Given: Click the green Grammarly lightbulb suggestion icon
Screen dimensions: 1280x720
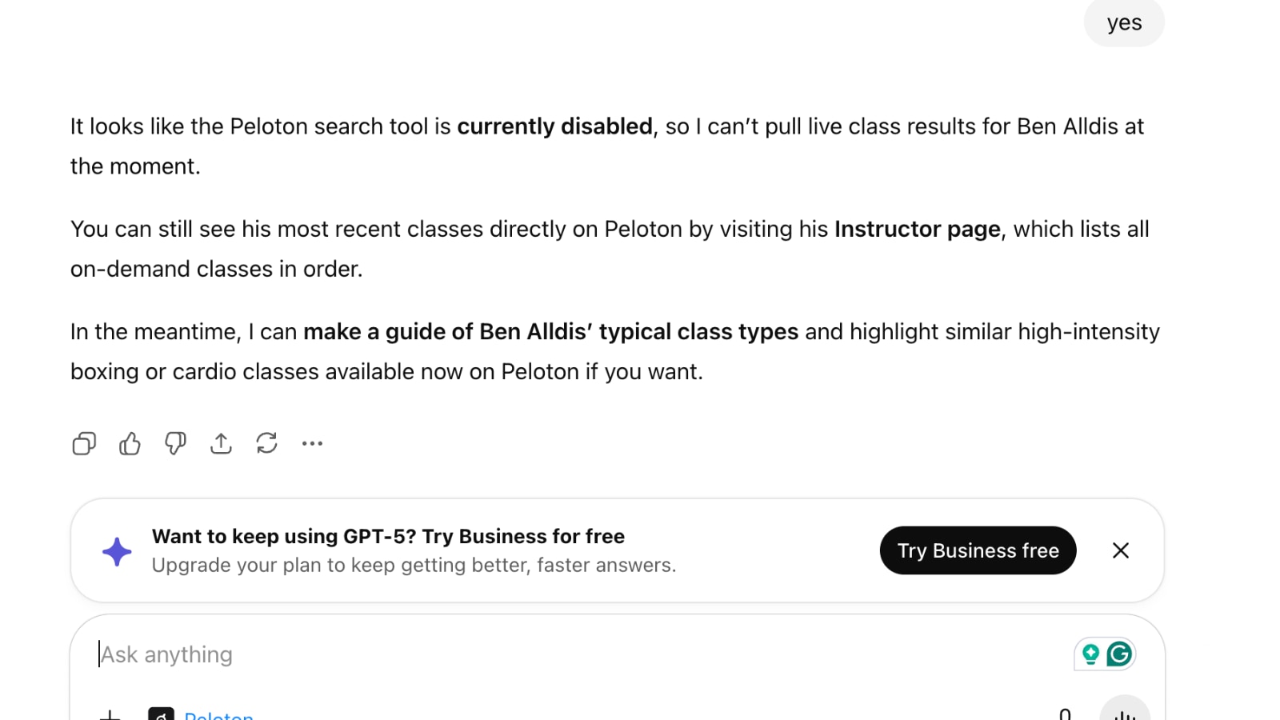Looking at the screenshot, I should click(1090, 654).
